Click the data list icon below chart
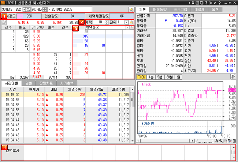The width and height of the screenshot is (238, 162). (234, 141)
